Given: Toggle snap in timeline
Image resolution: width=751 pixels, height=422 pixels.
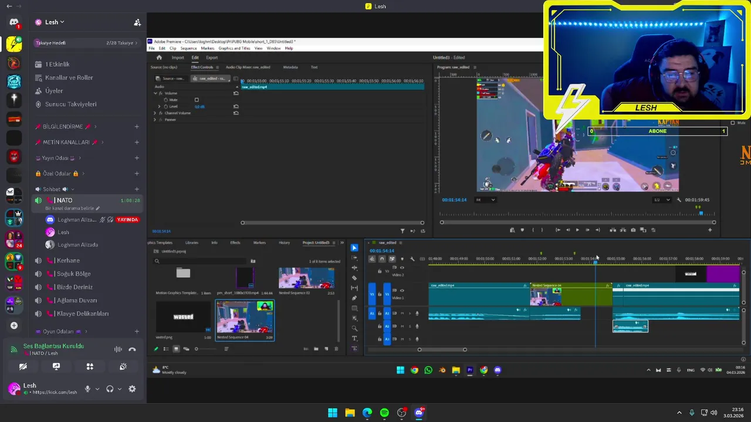Looking at the screenshot, I should click(382, 258).
